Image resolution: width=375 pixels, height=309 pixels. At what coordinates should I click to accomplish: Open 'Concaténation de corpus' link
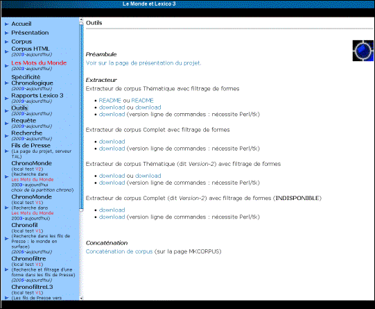(119, 251)
